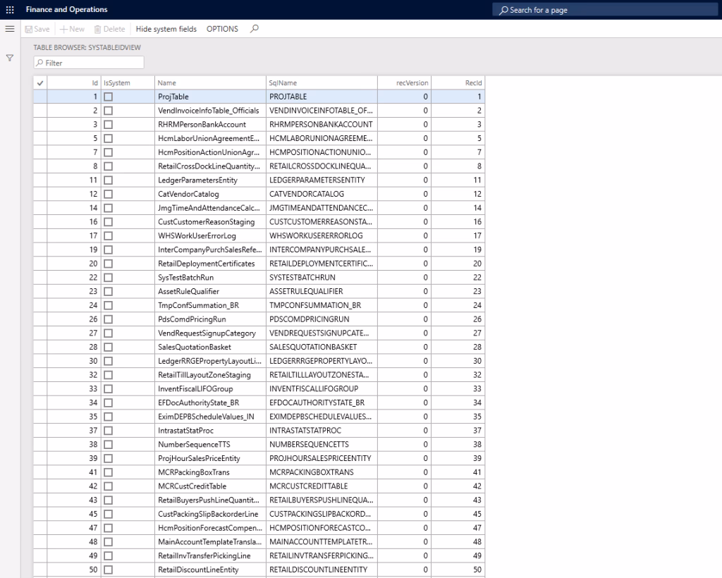Toggle the navigation pane hamburger icon
The width and height of the screenshot is (722, 578).
pyautogui.click(x=10, y=29)
